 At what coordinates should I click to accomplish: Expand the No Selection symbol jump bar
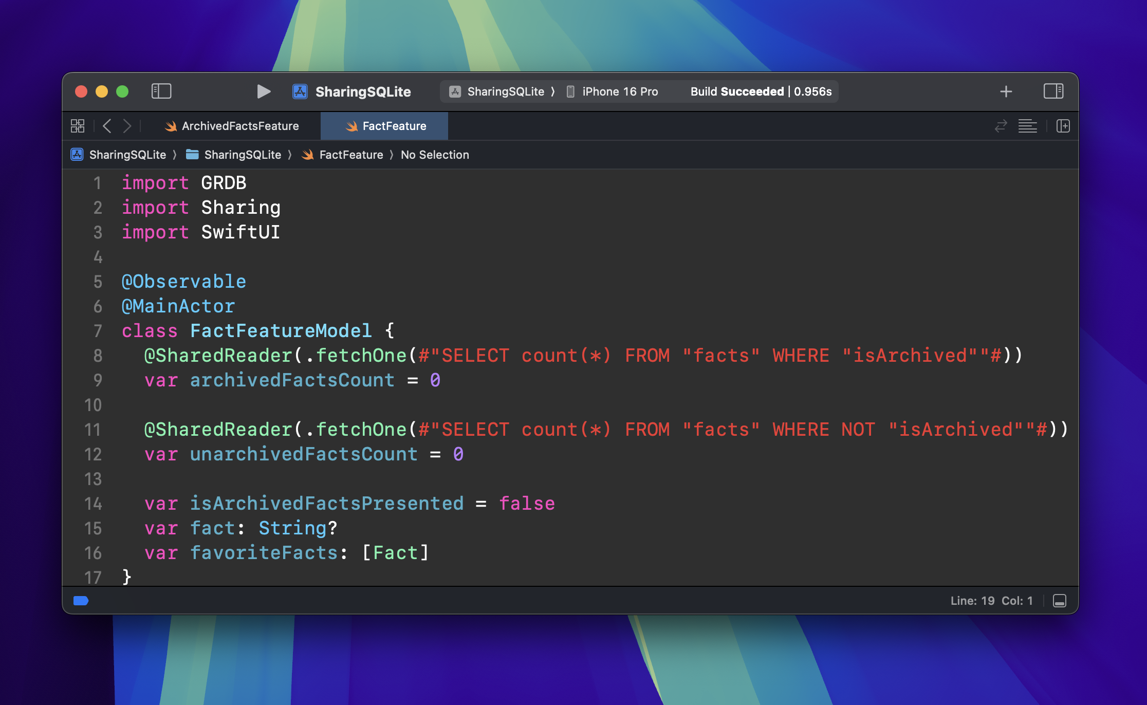(x=435, y=155)
